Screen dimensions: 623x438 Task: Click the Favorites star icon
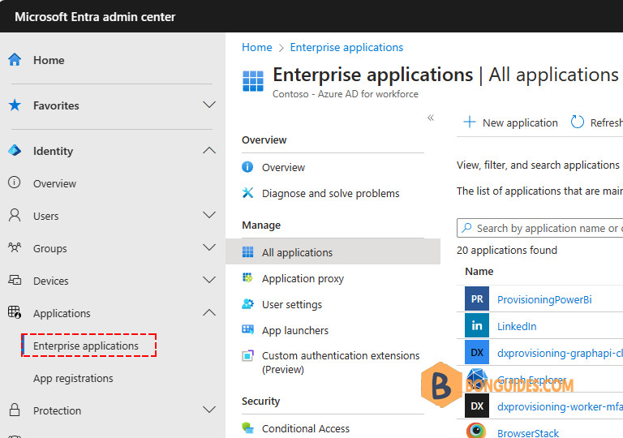[x=15, y=105]
